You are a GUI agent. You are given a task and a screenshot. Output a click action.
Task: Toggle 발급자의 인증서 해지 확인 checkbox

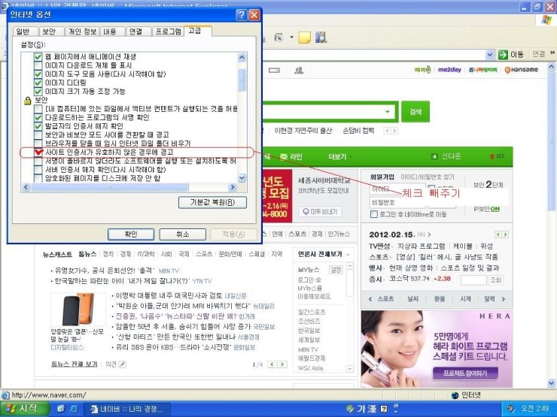click(x=38, y=126)
